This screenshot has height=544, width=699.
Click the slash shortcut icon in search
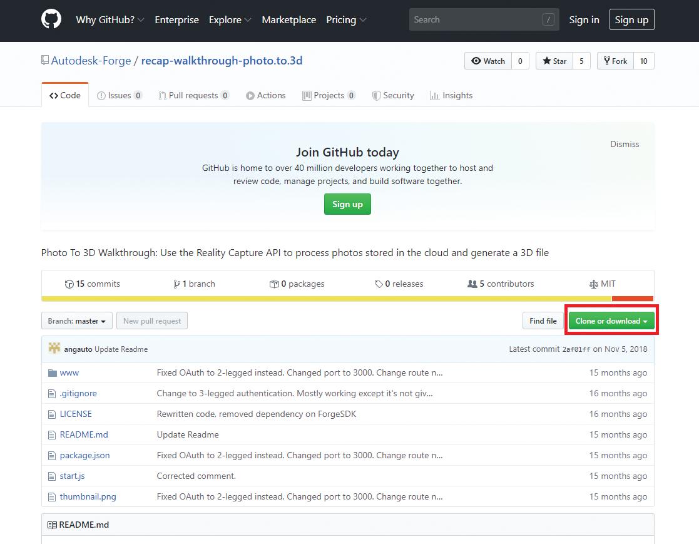(548, 19)
